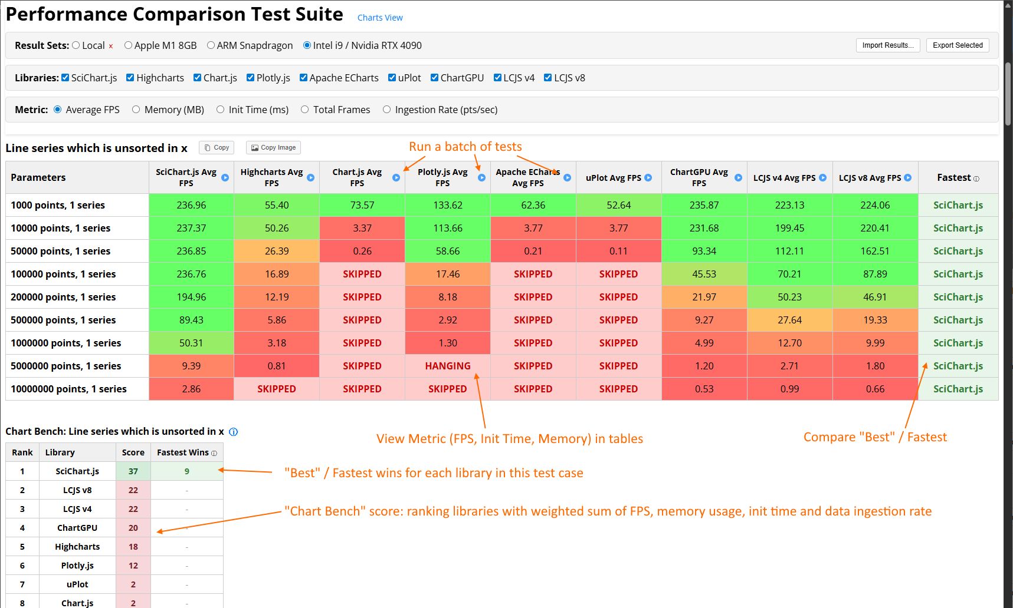Uncheck the uPlot library checkbox
The image size is (1013, 608).
[392, 78]
